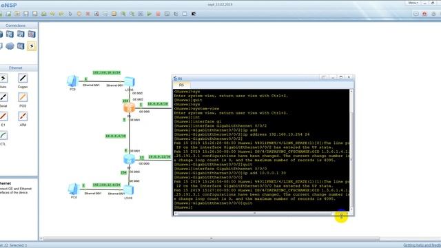Screen dimensions: 441x248
Task: Select the WLAN device category
Action: click(x=21, y=34)
